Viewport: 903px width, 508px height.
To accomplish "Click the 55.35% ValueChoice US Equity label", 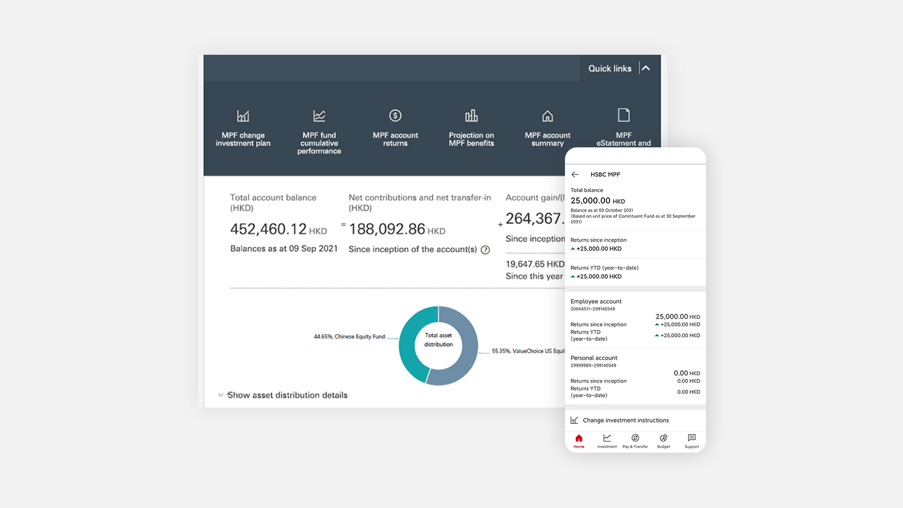I will pyautogui.click(x=528, y=351).
